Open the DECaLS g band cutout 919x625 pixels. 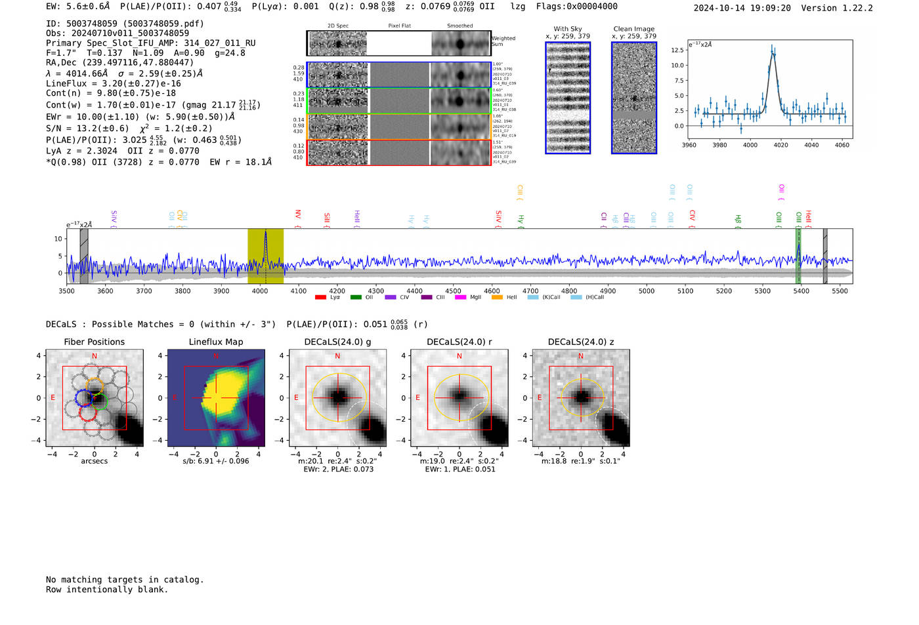point(338,398)
